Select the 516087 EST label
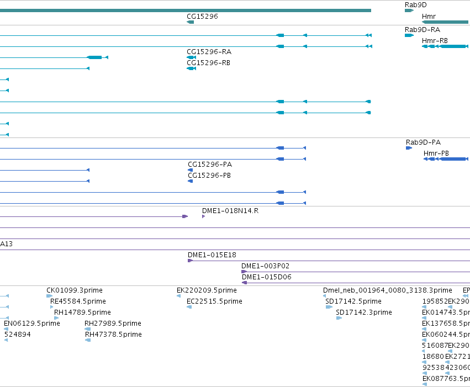Image resolution: width=470 pixels, height=387 pixels. 435,346
